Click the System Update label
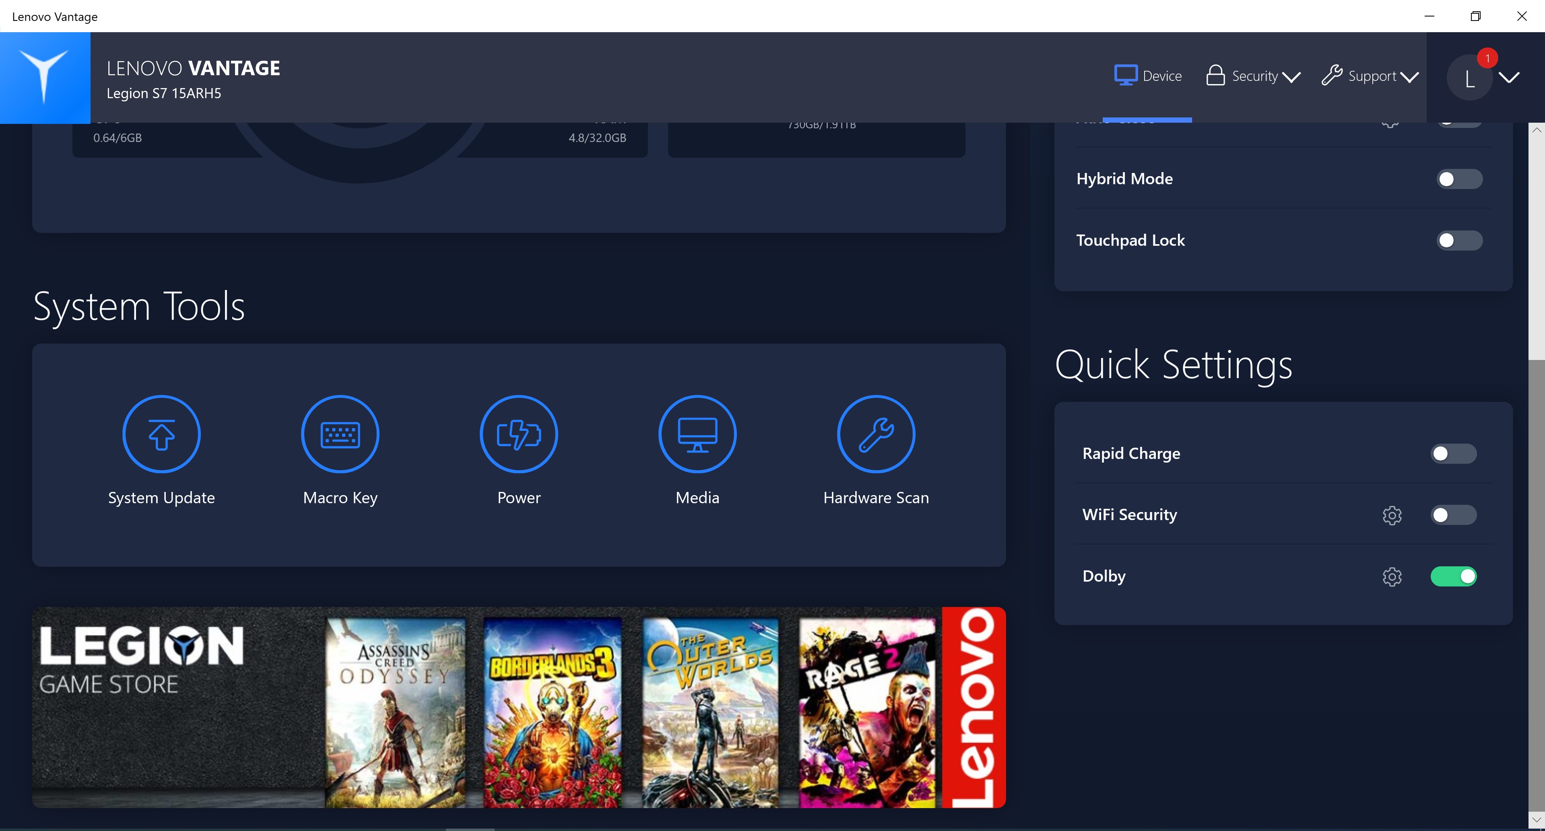The width and height of the screenshot is (1545, 831). 161,498
